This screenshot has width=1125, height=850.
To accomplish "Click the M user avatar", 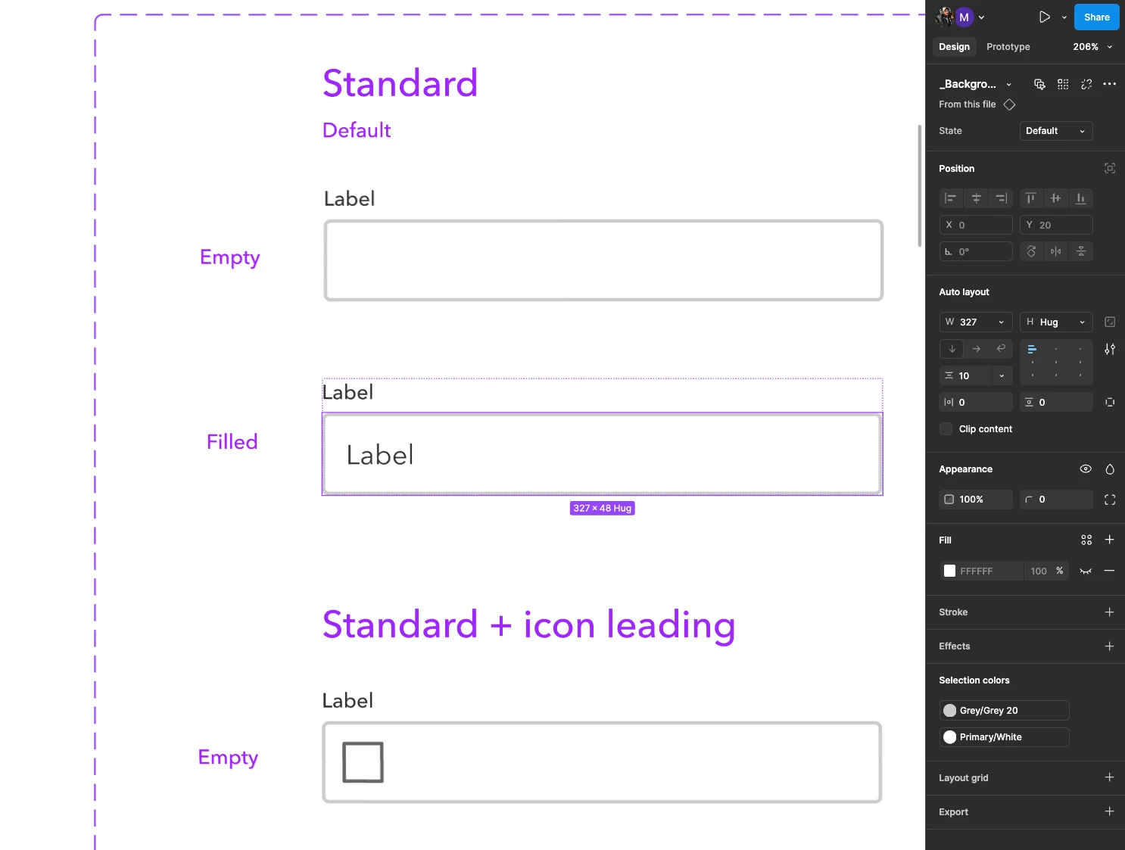I will click(x=964, y=17).
